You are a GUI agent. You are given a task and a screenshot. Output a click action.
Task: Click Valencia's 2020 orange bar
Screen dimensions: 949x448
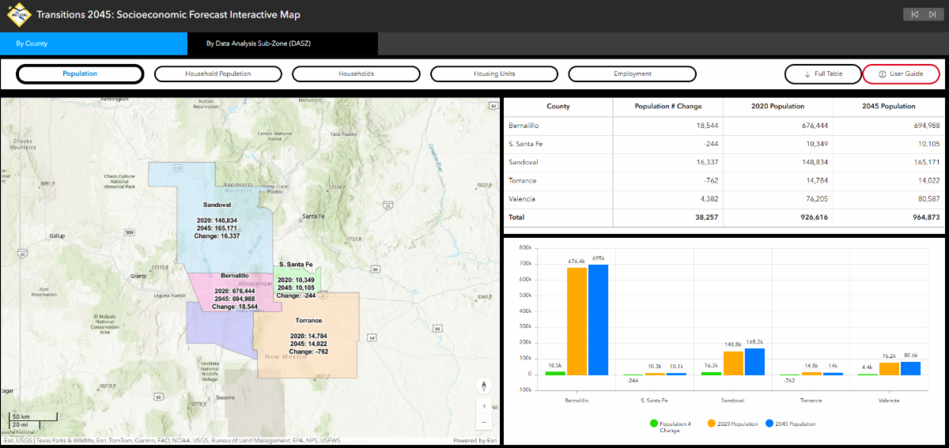click(890, 369)
